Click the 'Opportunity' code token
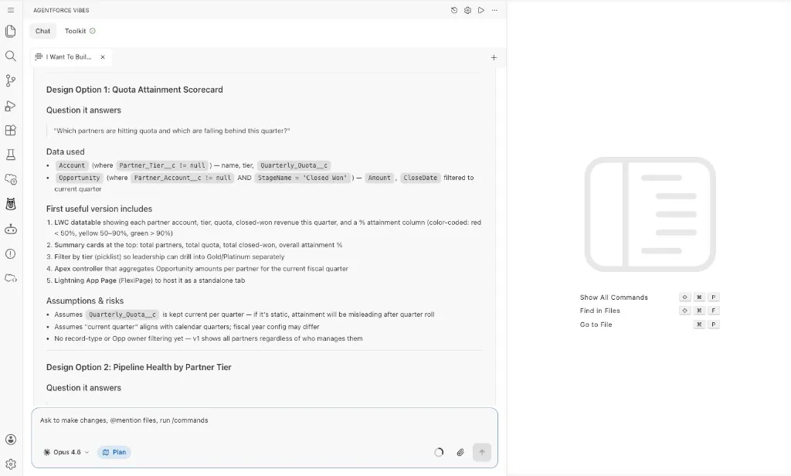Screen dimensions: 791x476 (80, 178)
